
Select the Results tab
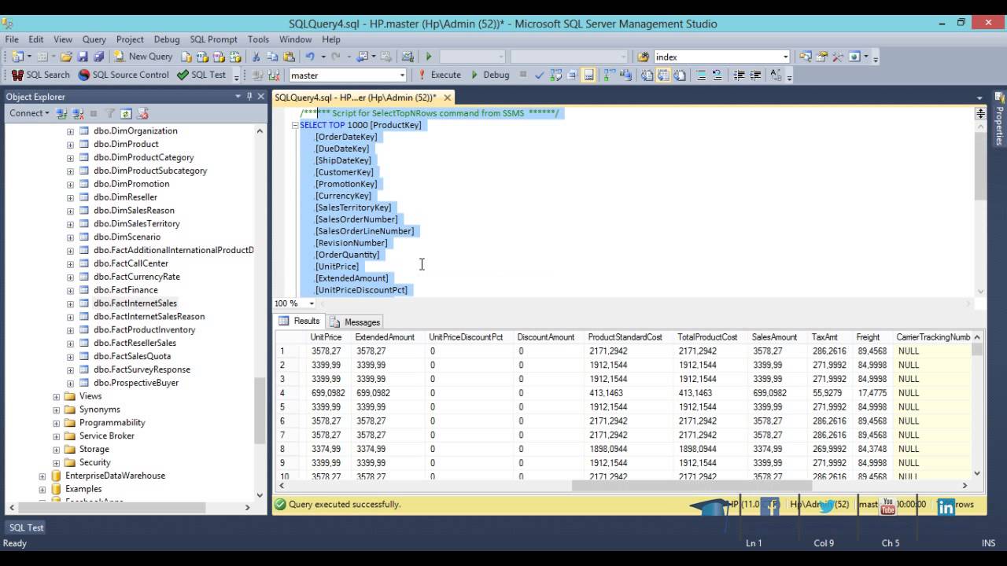(300, 321)
